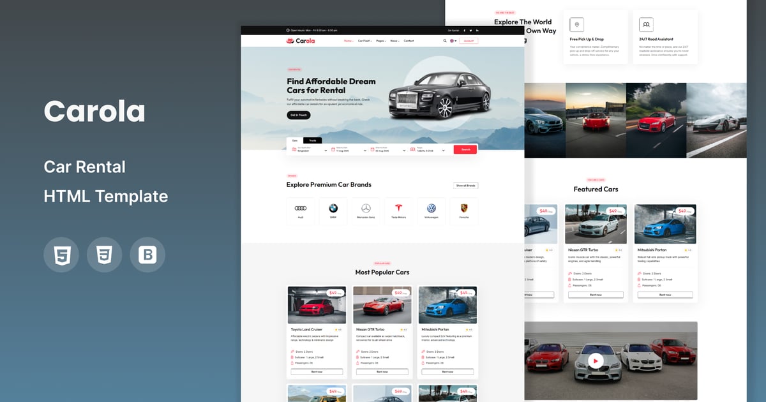The height and width of the screenshot is (402, 766).
Task: Play the video over the parked BMW cars
Action: pos(595,361)
